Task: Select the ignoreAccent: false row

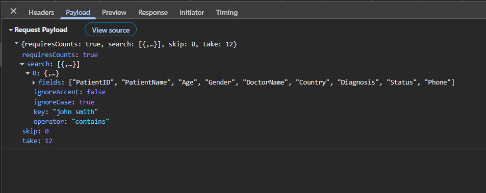Action: click(x=69, y=92)
